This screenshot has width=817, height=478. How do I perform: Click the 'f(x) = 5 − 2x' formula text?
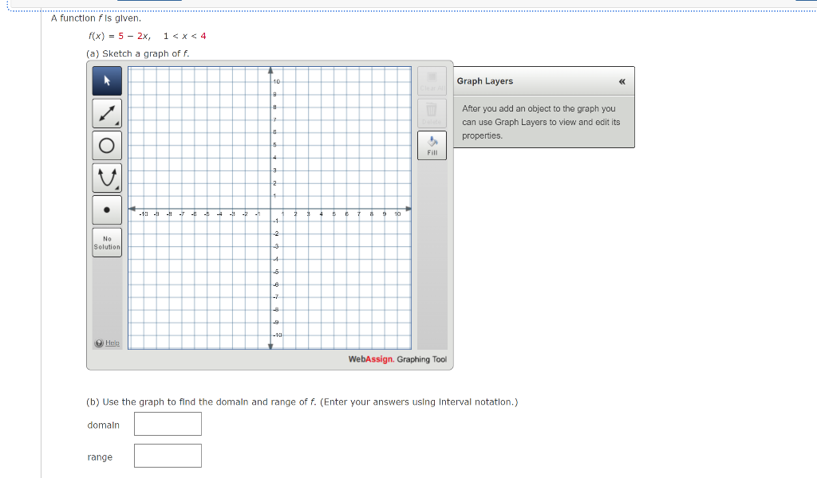coord(120,36)
